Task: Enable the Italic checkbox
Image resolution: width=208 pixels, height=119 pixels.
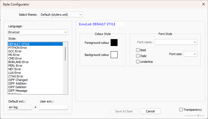Action: pos(138,56)
